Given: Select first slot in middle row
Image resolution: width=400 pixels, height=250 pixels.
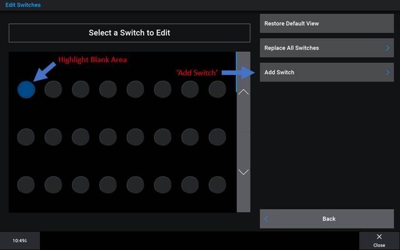Looking at the screenshot, I should click(26, 137).
